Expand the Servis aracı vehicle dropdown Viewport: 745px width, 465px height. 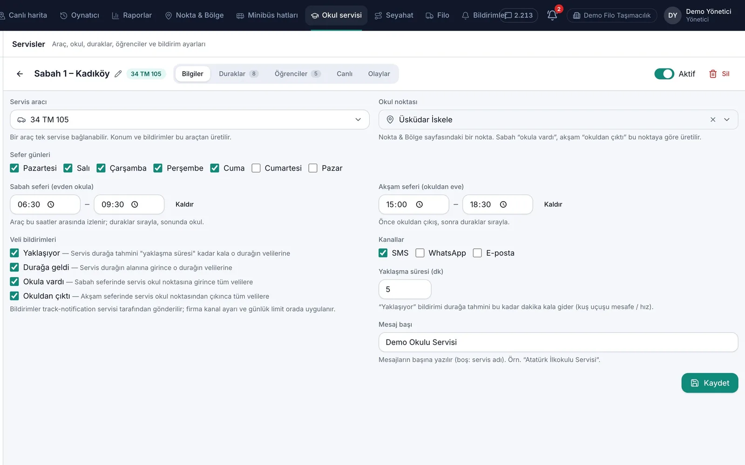coord(358,120)
